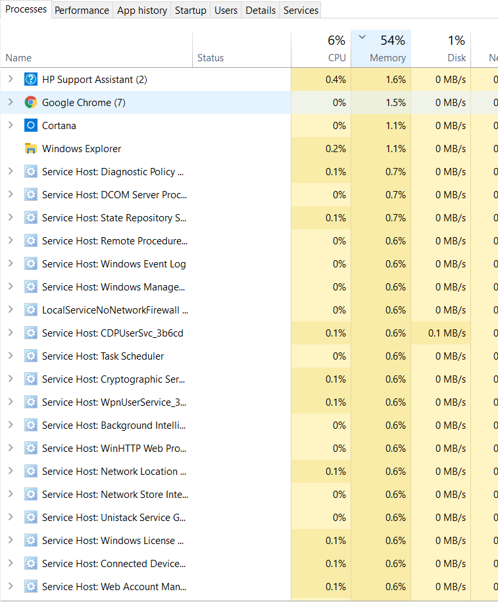Select the Services tab
The height and width of the screenshot is (602, 498).
click(x=300, y=10)
